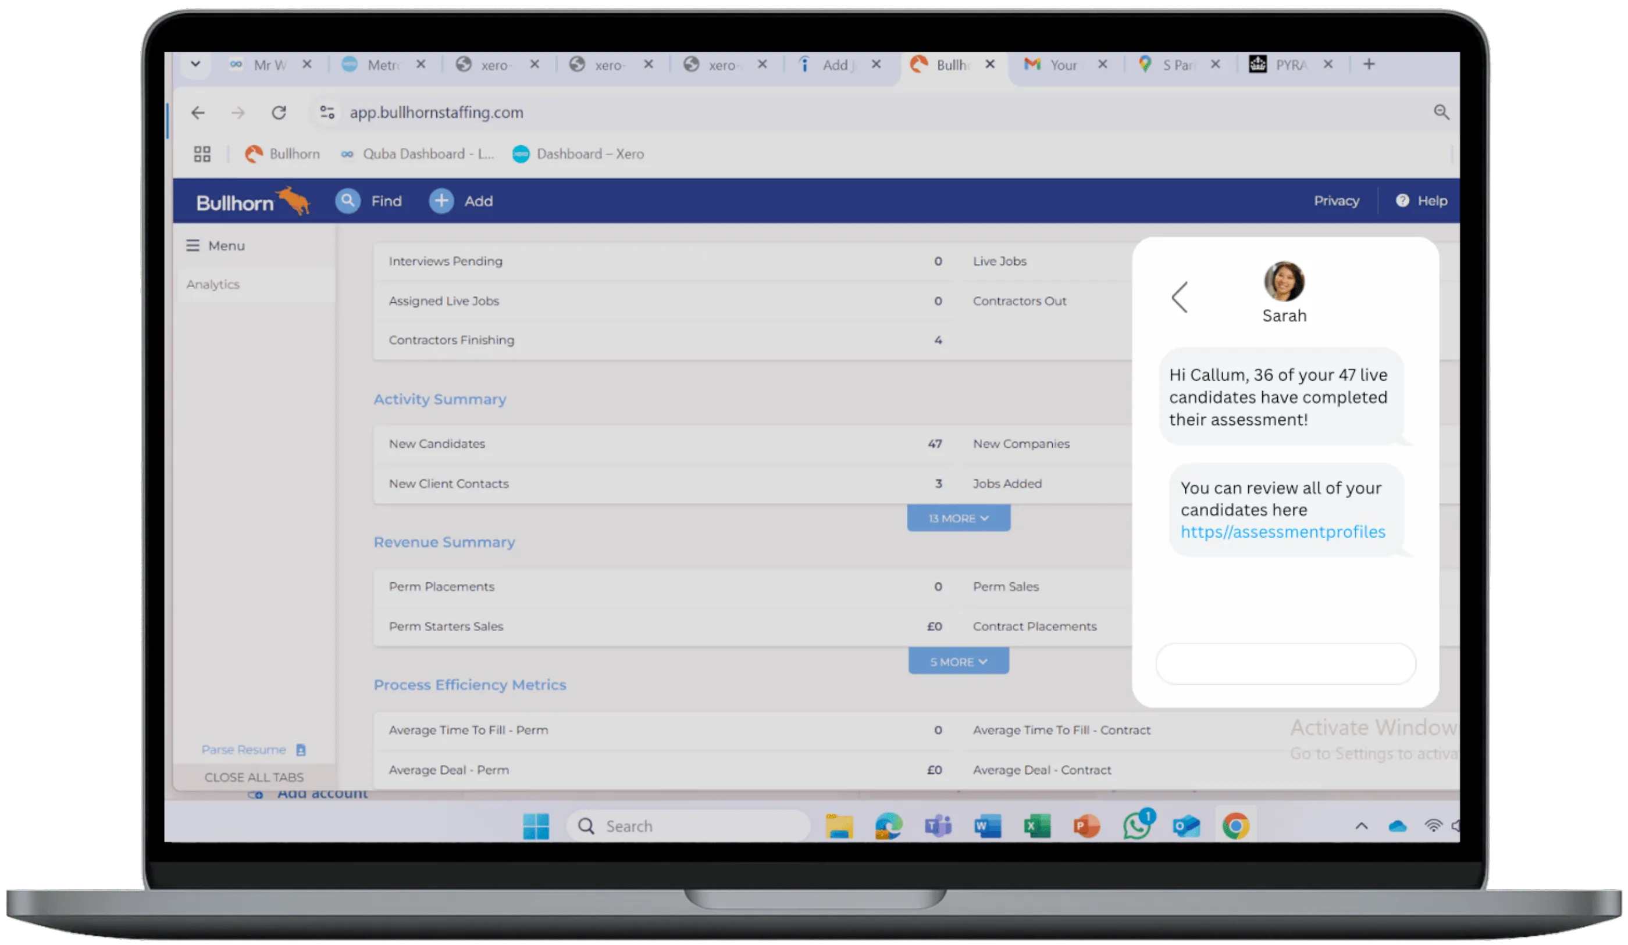The image size is (1628, 945).
Task: Reload the page with the refresh icon
Action: (x=279, y=112)
